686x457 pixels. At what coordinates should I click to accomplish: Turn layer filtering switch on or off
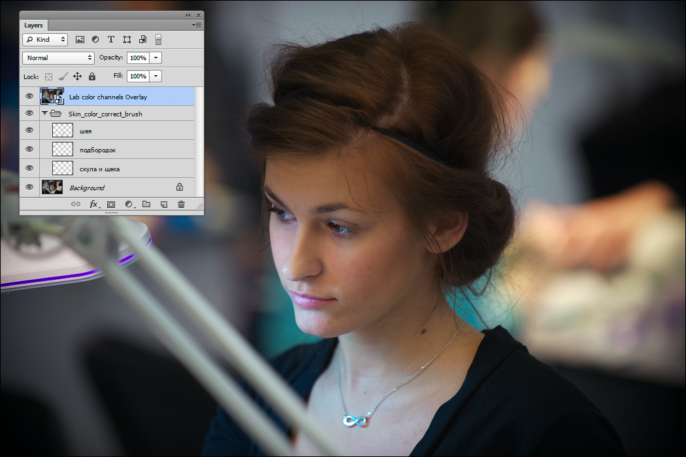[158, 39]
